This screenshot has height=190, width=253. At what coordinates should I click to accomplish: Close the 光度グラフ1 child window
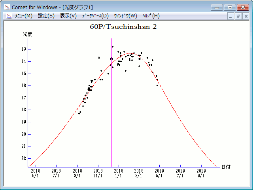(x=245, y=16)
